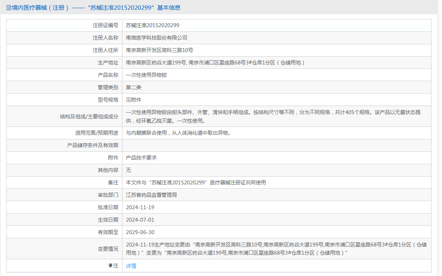
Task: Click the 其他内容 row label
Action: (108, 170)
